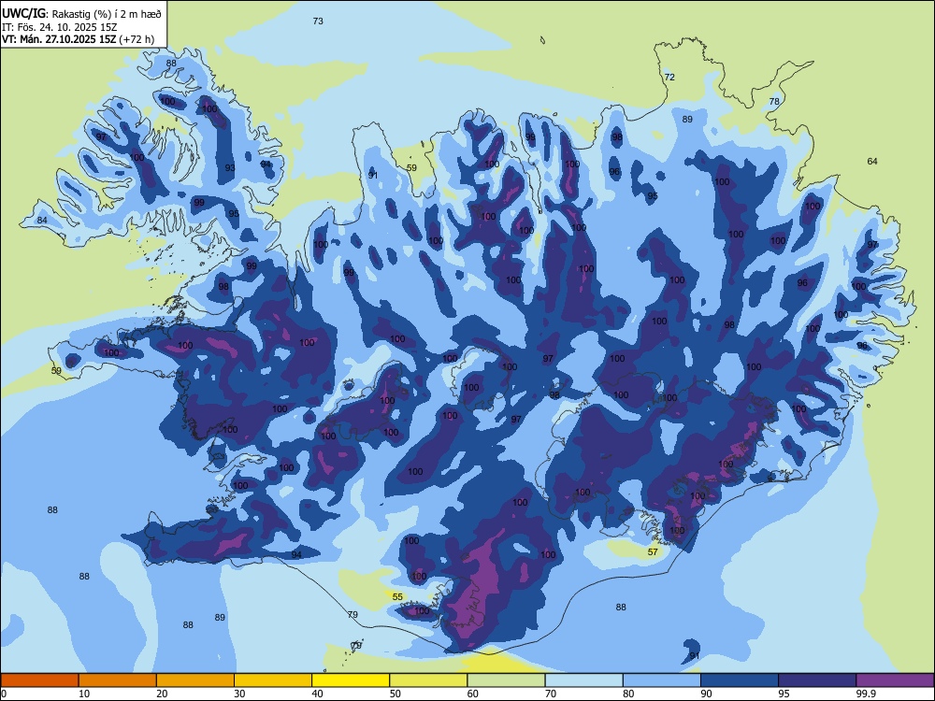Click the orange 10–20 legend swatch
Screen dimensions: 935x701
point(118,680)
